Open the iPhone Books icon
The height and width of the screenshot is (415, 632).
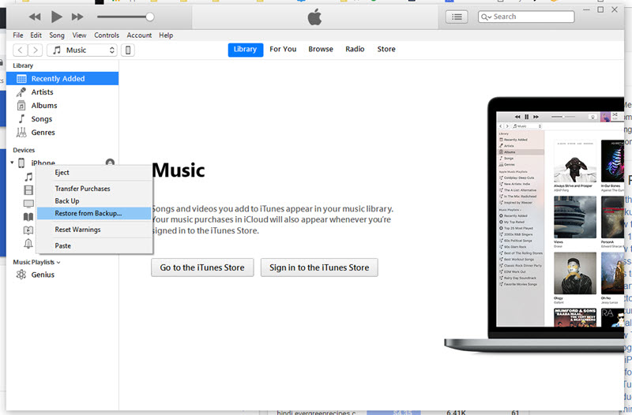28,217
